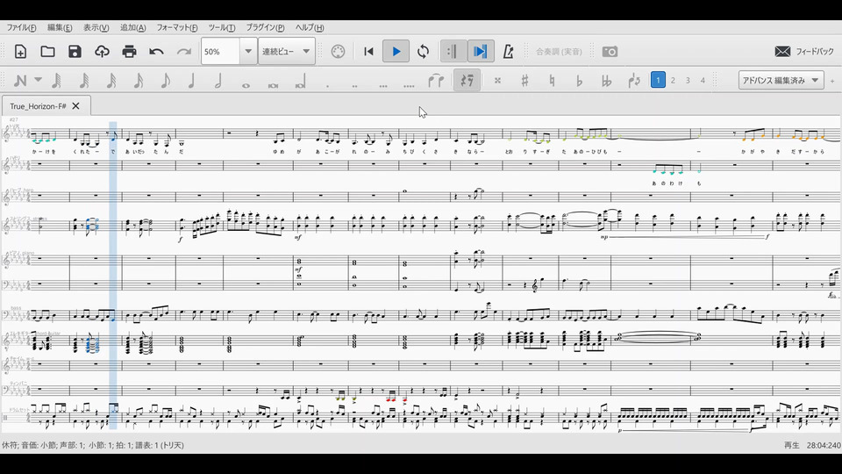
Task: Close the True_Horizon-F# tab
Action: pos(75,106)
